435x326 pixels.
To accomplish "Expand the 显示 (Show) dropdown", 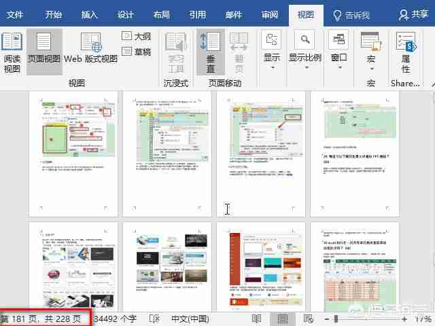I will click(x=272, y=50).
